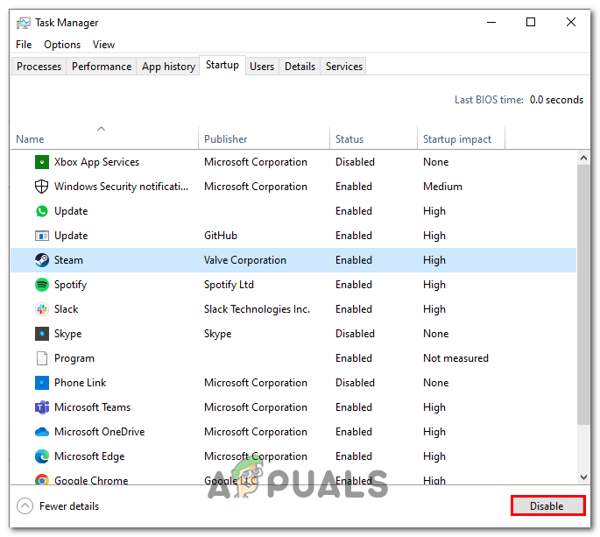Click the scrollbar up arrow
This screenshot has width=600, height=537.
tap(583, 158)
